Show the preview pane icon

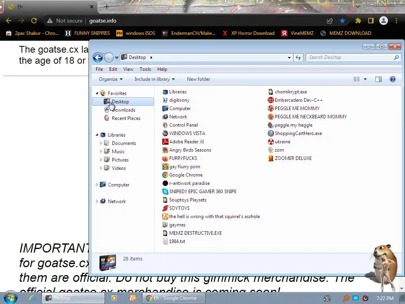click(379, 79)
